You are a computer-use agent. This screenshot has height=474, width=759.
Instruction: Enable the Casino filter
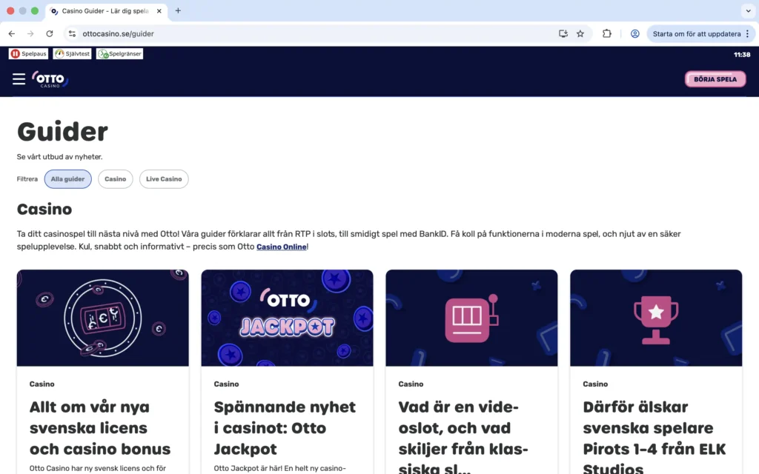coord(115,178)
